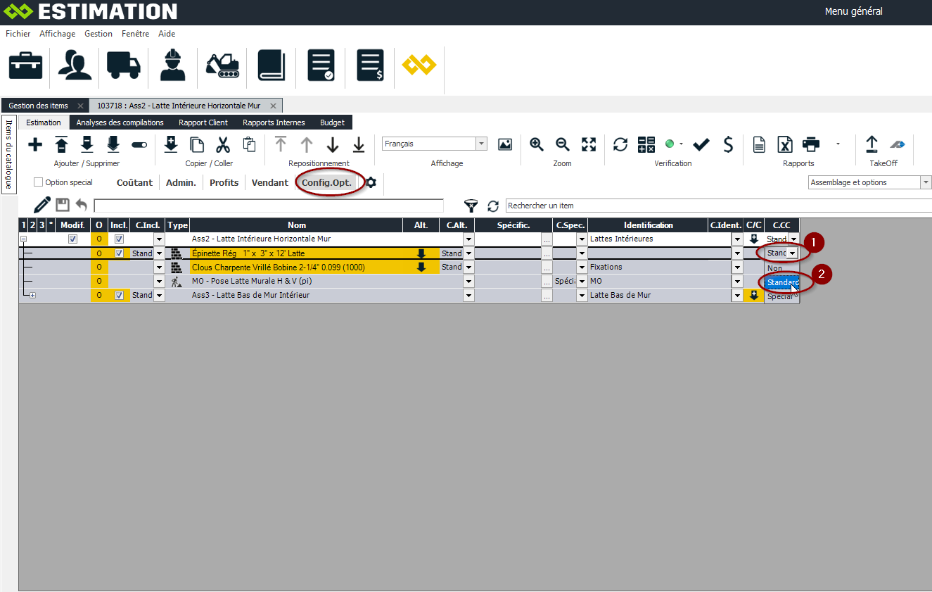Click the Config.Opt. button
Screen dimensions: 932x592
click(x=326, y=182)
